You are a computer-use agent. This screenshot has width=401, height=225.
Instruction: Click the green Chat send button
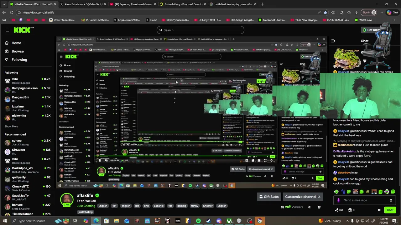tap(390, 210)
